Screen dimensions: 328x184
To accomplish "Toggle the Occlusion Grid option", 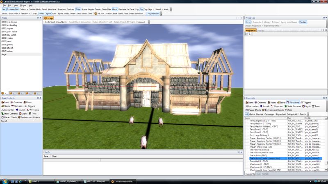I will coord(12,9).
